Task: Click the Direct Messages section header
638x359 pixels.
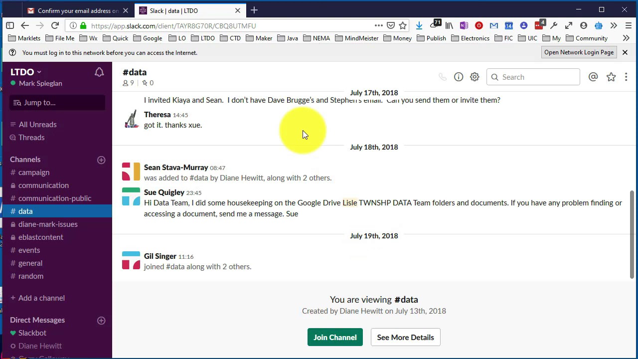Action: 37,320
